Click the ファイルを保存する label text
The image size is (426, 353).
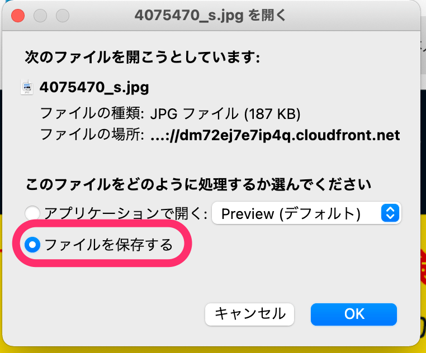click(108, 245)
